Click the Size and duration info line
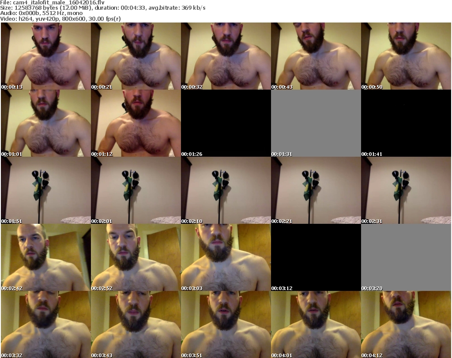The width and height of the screenshot is (452, 358). pos(102,8)
